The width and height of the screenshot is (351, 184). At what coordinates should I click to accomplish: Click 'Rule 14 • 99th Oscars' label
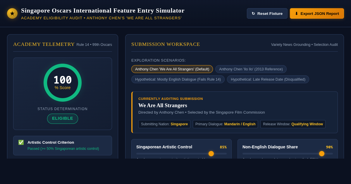coord(94,45)
